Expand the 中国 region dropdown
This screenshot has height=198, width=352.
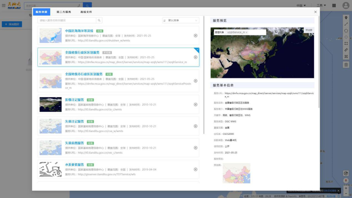[x=301, y=6]
